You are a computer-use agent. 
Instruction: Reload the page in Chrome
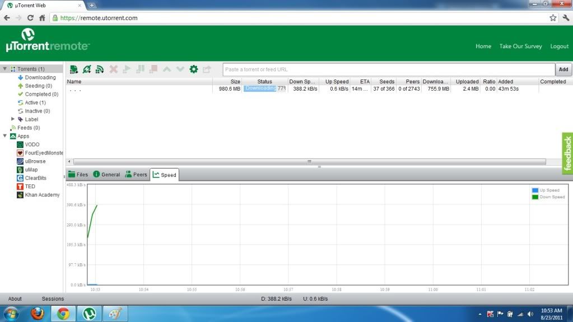tap(30, 17)
